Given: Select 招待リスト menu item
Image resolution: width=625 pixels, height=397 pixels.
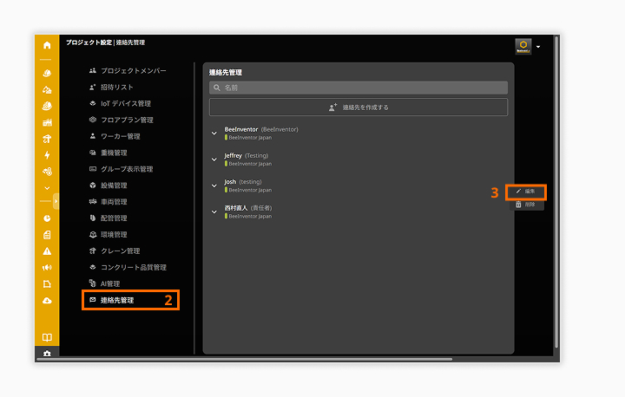Looking at the screenshot, I should tap(111, 87).
